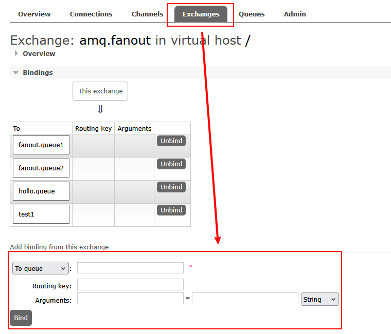Click the Arguments key input field

tap(130, 299)
